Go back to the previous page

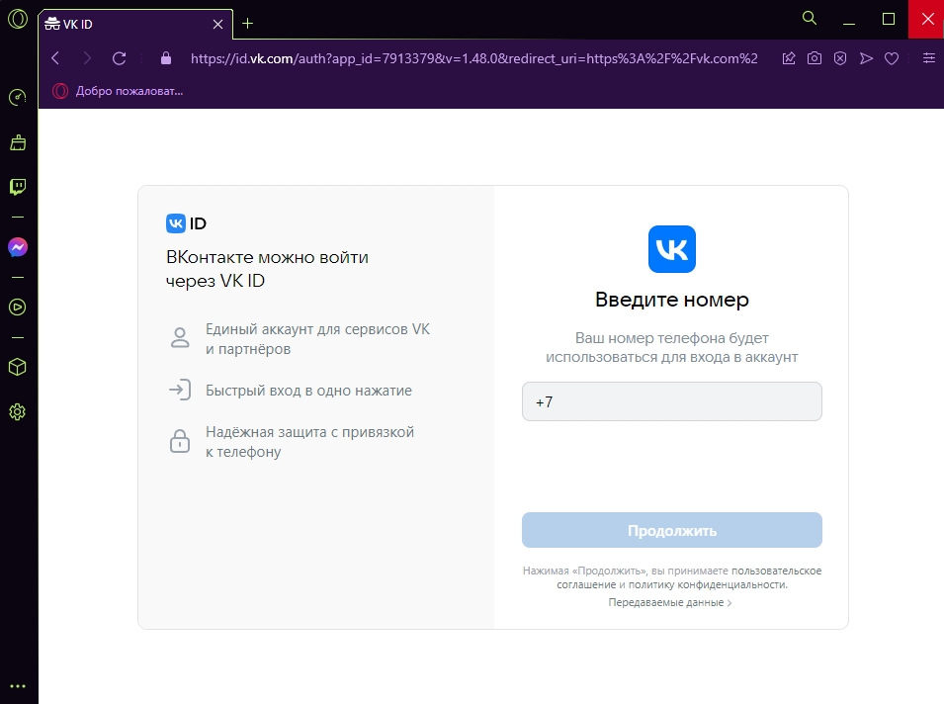pos(56,57)
